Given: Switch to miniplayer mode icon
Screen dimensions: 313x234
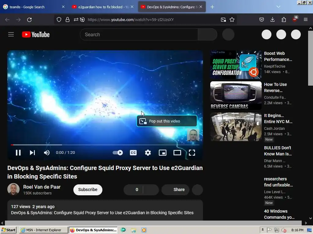Looking at the screenshot, I should pyautogui.click(x=163, y=153).
